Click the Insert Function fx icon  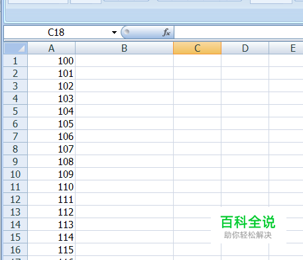point(166,32)
